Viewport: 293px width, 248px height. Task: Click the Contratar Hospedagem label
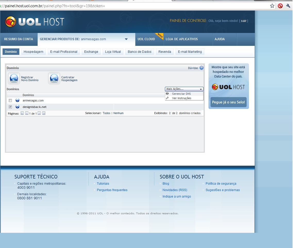tap(69, 79)
